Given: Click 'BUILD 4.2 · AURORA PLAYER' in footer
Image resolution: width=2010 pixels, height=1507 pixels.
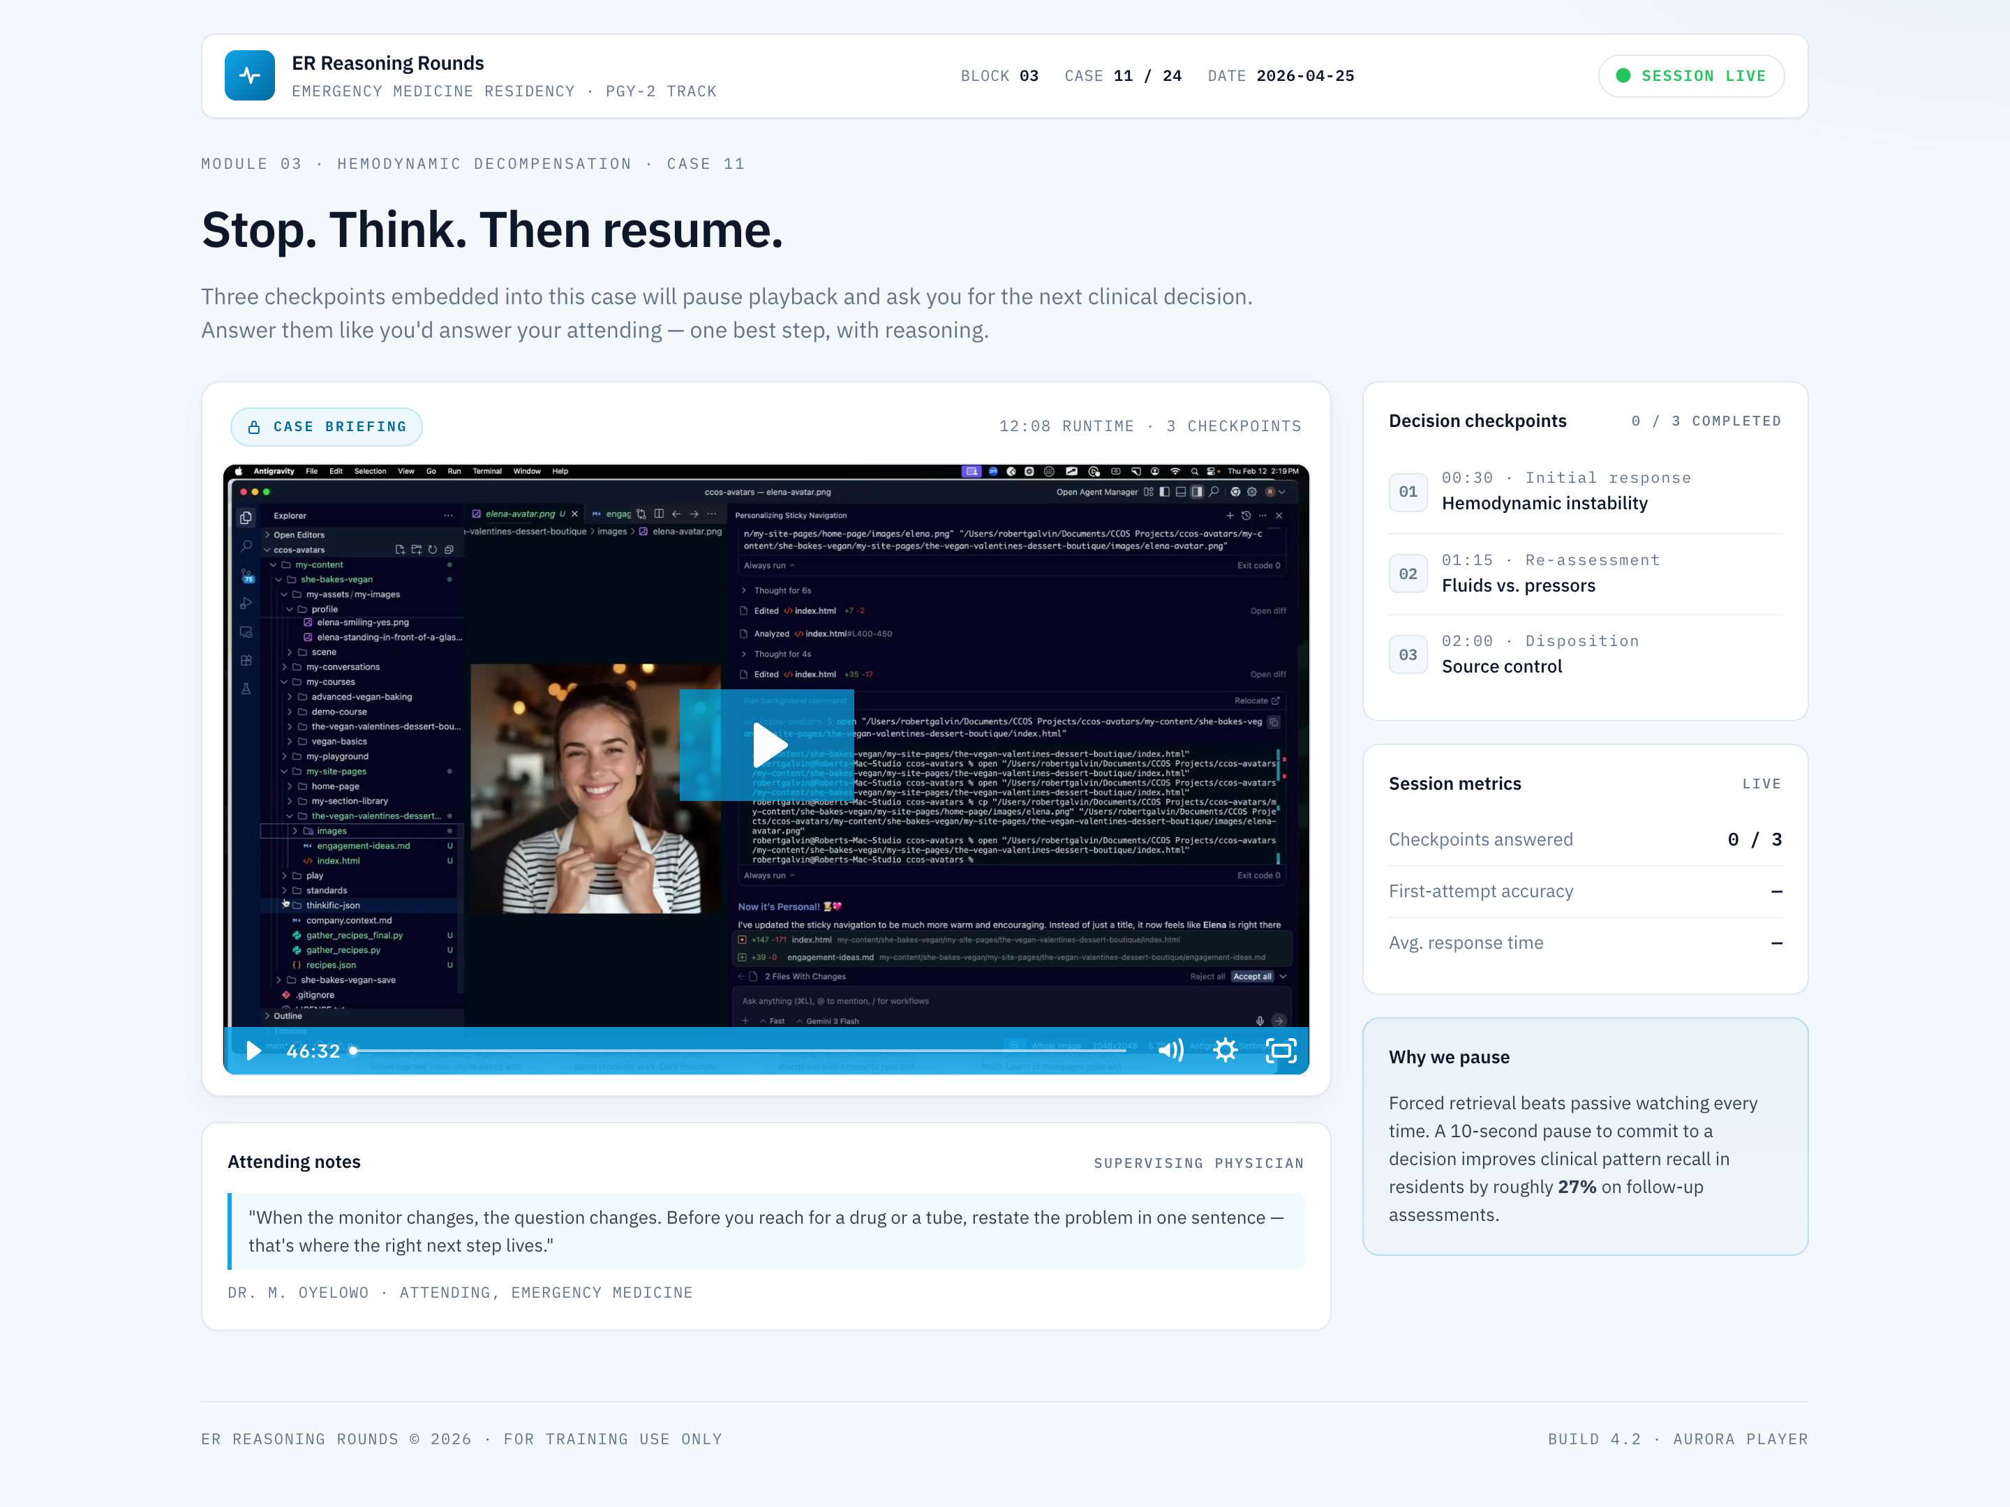Looking at the screenshot, I should [1678, 1440].
